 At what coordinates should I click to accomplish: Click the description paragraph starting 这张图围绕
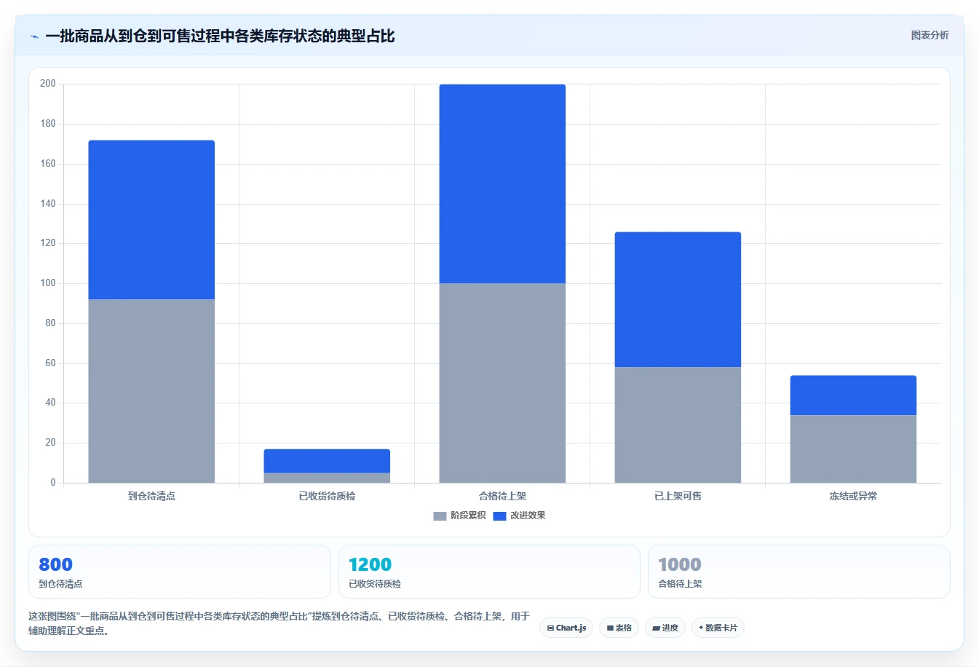(x=280, y=623)
